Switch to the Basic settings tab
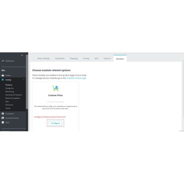The height and width of the screenshot is (184, 184). pos(44,59)
